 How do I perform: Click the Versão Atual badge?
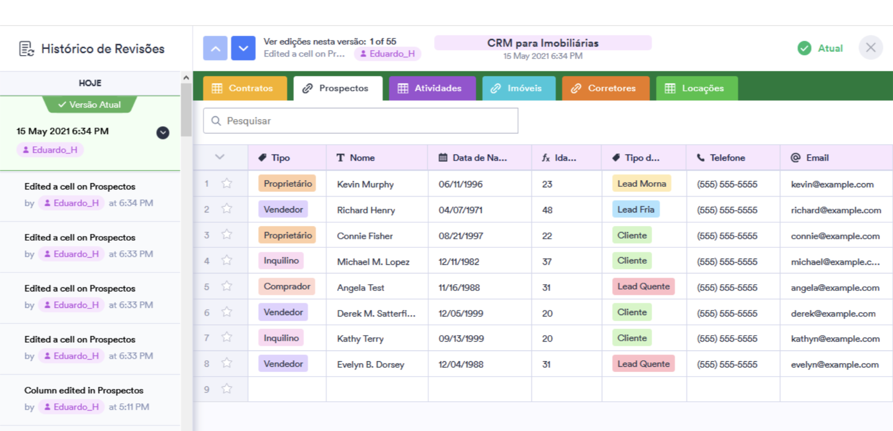(x=89, y=105)
